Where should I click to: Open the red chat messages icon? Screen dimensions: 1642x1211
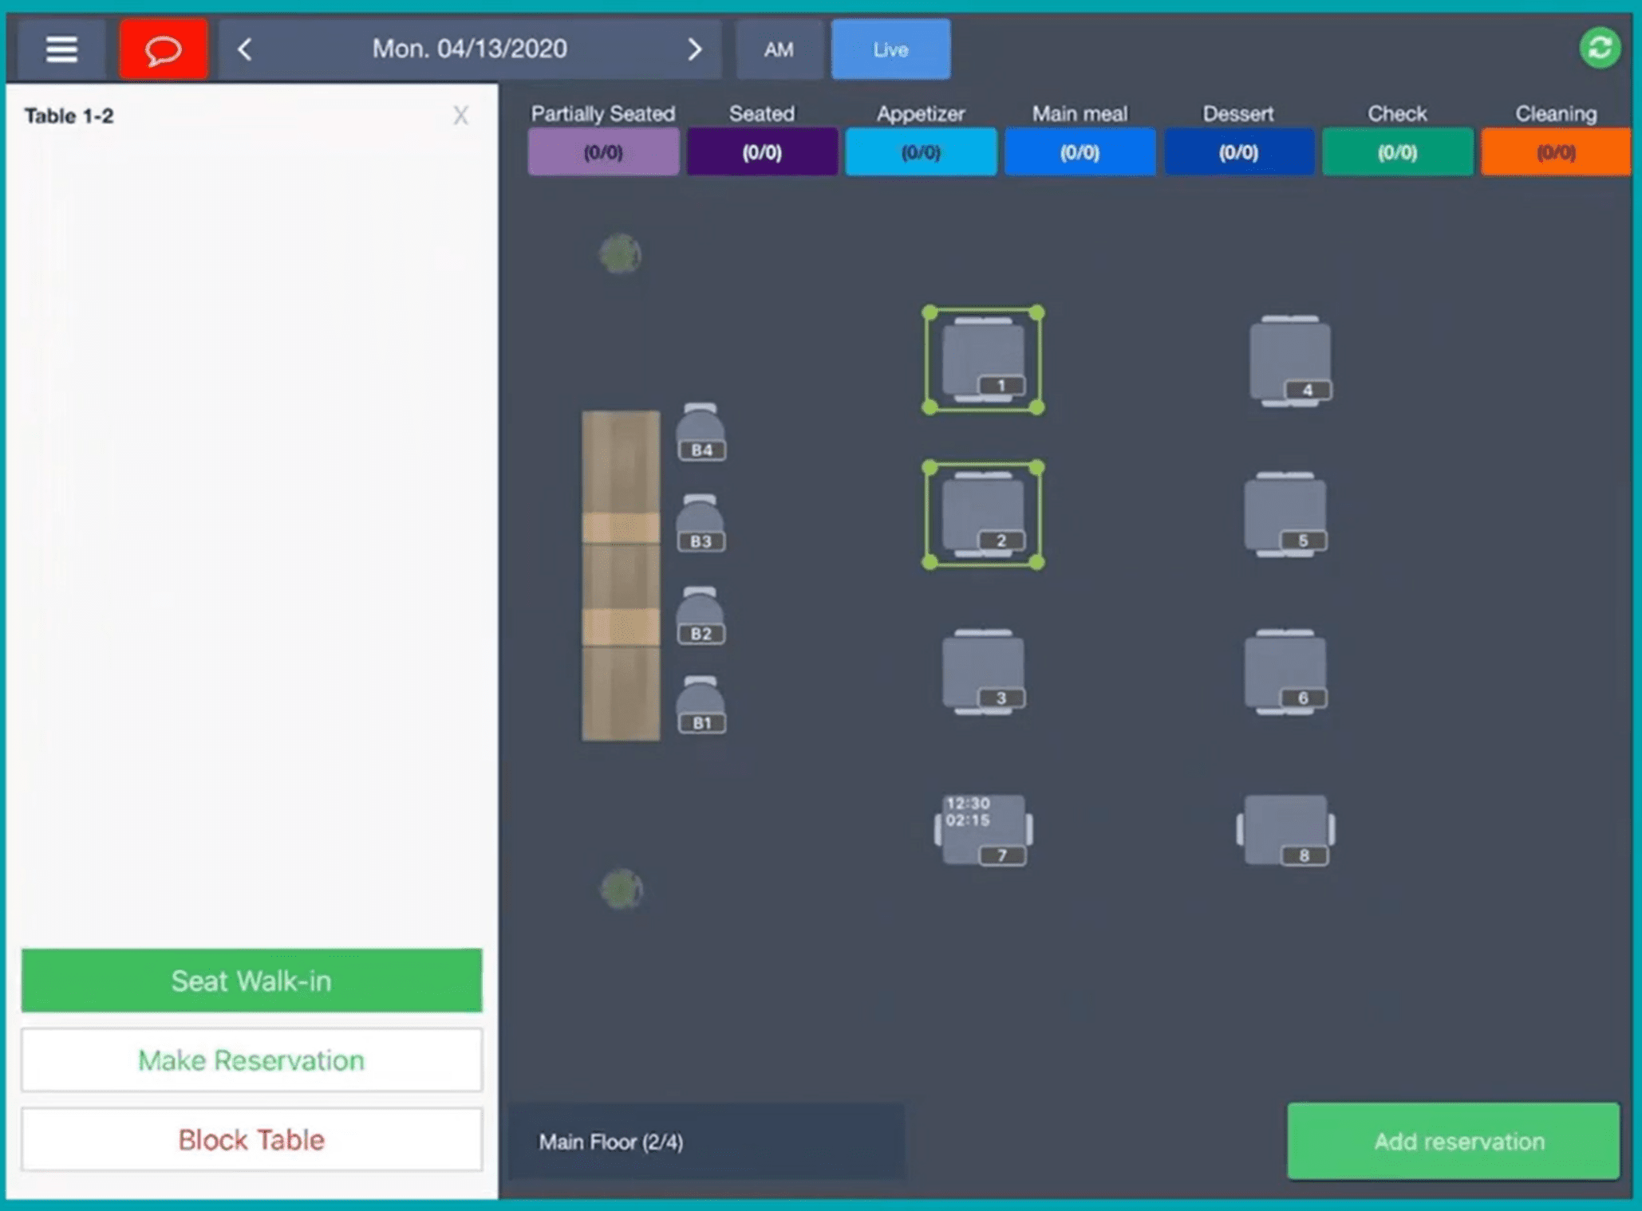pyautogui.click(x=164, y=49)
